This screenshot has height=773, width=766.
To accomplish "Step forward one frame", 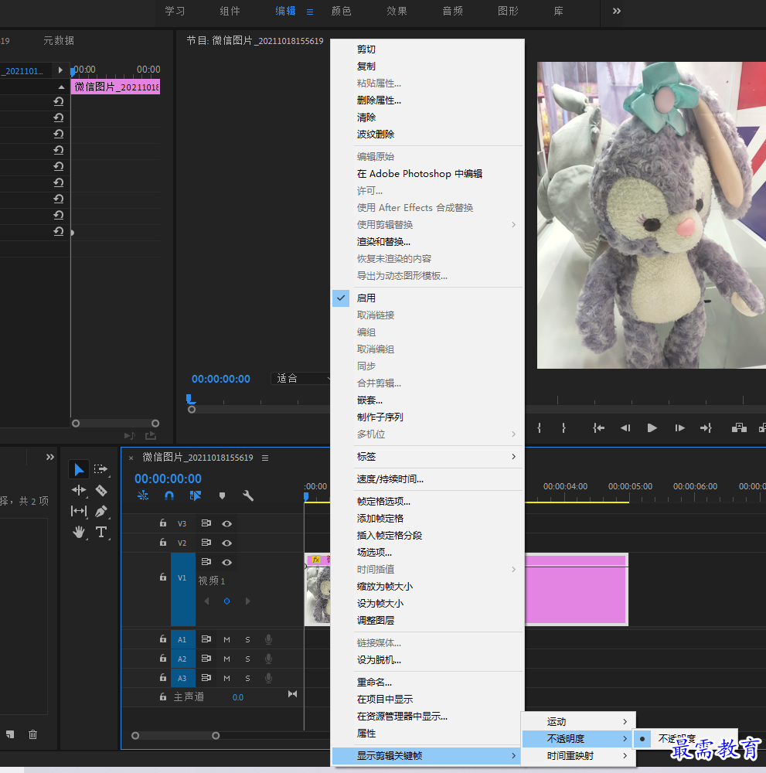I will tap(679, 428).
